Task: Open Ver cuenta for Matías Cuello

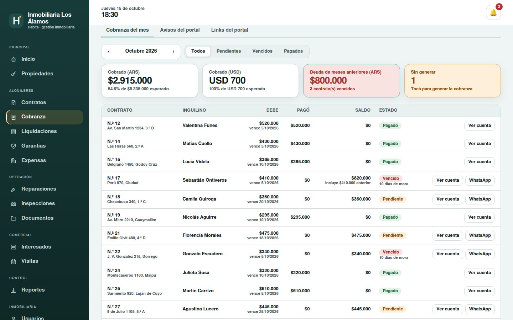Action: pos(480,144)
